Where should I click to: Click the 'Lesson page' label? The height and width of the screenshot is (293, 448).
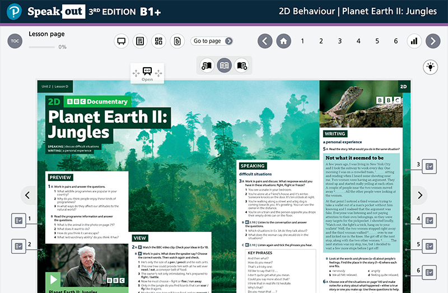pyautogui.click(x=46, y=34)
